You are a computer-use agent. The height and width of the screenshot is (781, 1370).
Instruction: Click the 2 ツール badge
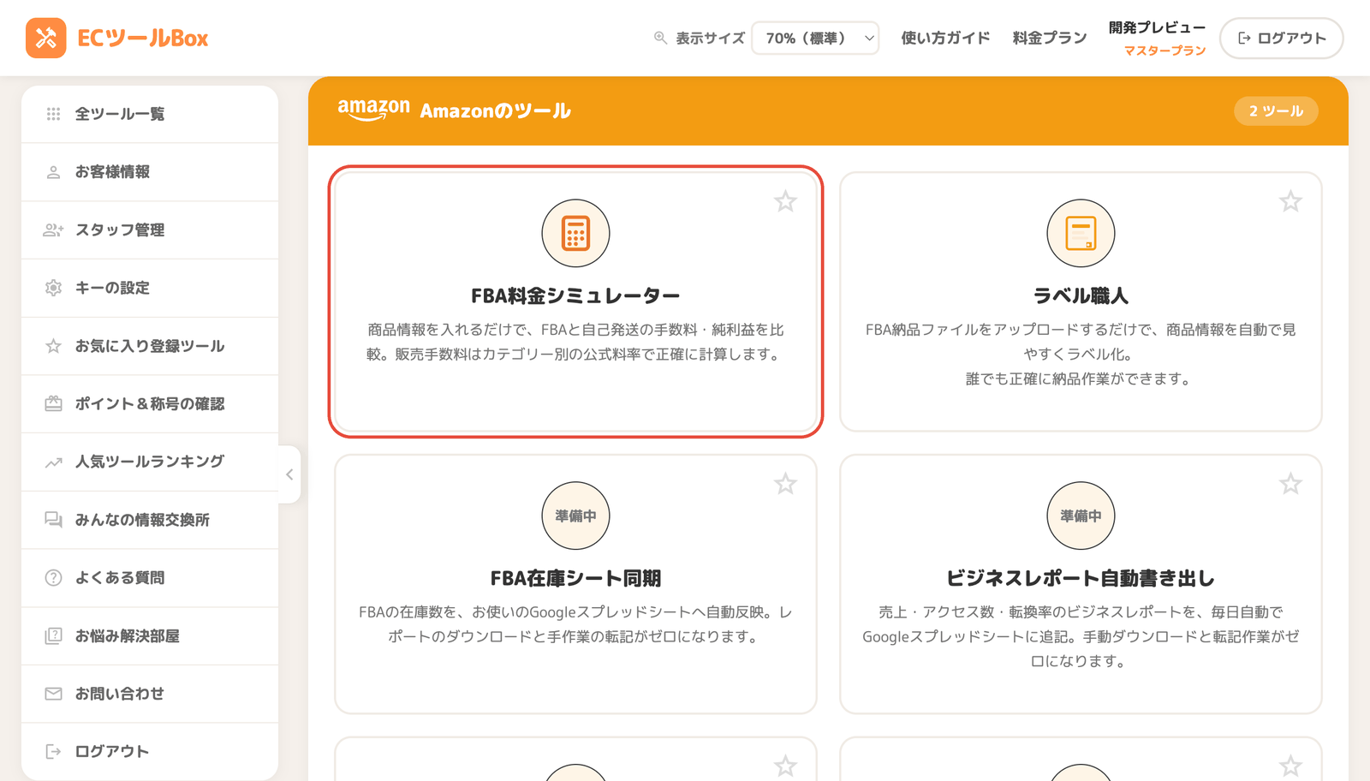[1276, 110]
